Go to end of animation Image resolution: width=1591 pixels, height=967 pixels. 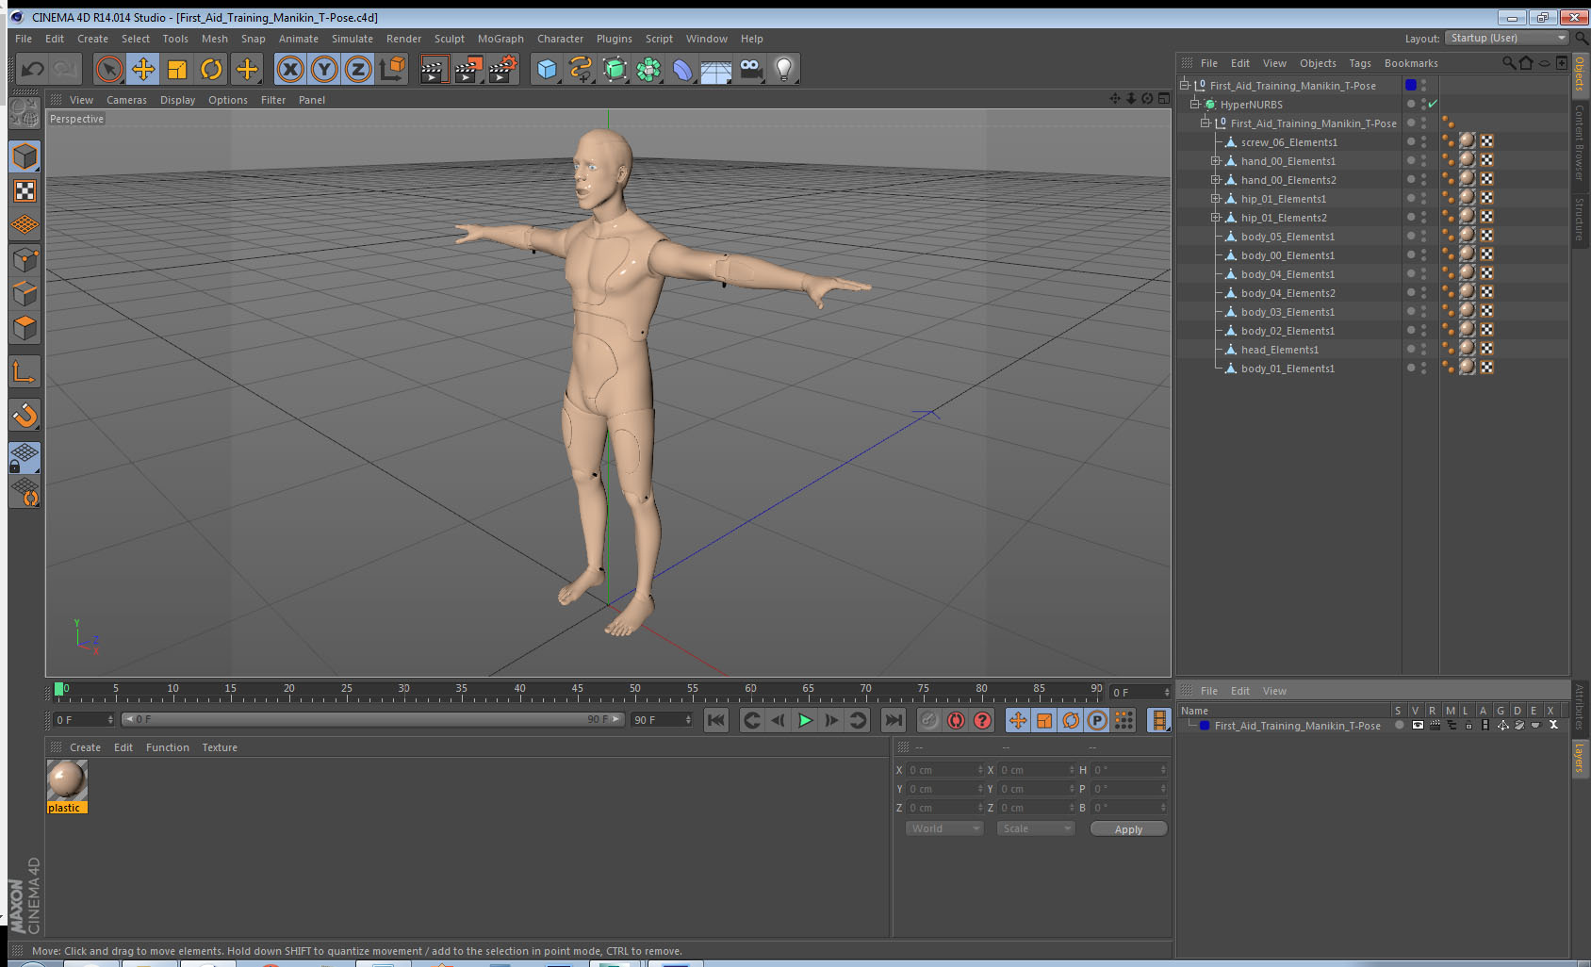tap(893, 720)
